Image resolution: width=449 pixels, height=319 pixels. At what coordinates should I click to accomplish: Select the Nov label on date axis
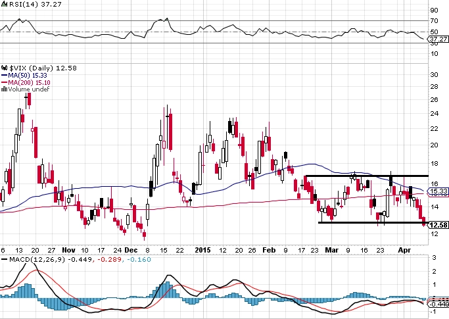coord(69,250)
